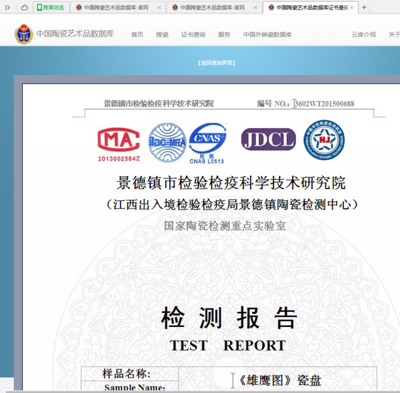Open 中国外销瓷数据库 navigation link
This screenshot has width=400, height=393.
267,34
